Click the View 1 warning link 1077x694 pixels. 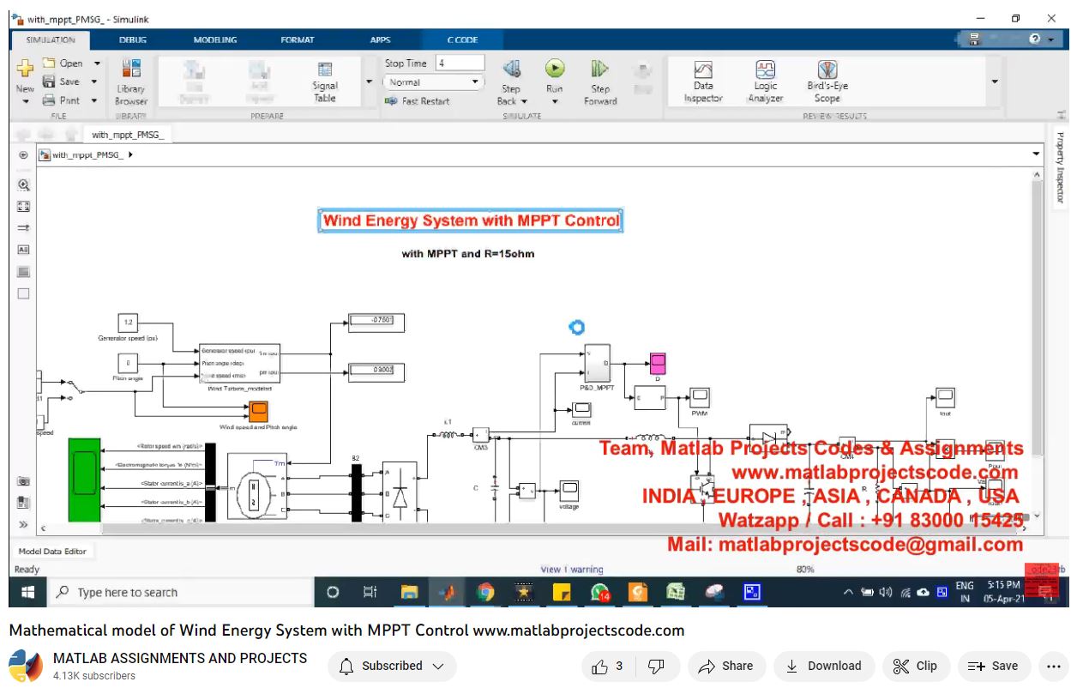coord(572,570)
